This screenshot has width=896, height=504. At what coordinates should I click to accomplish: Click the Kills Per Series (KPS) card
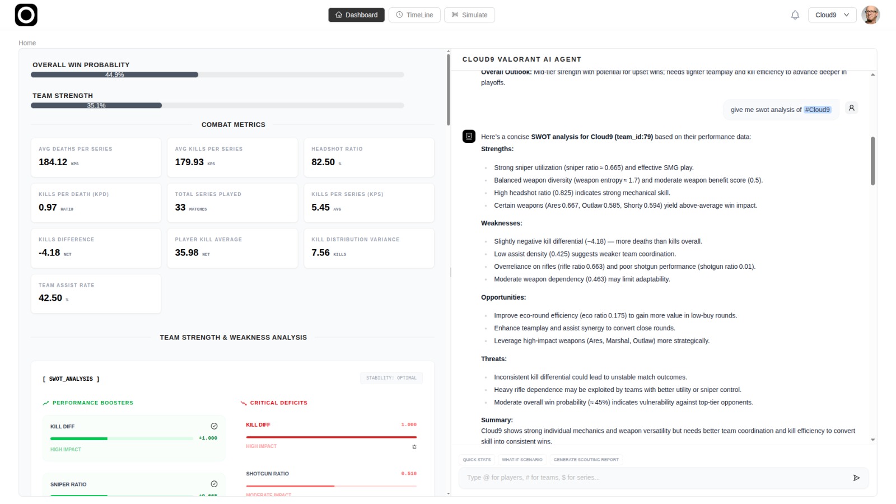[x=369, y=203]
